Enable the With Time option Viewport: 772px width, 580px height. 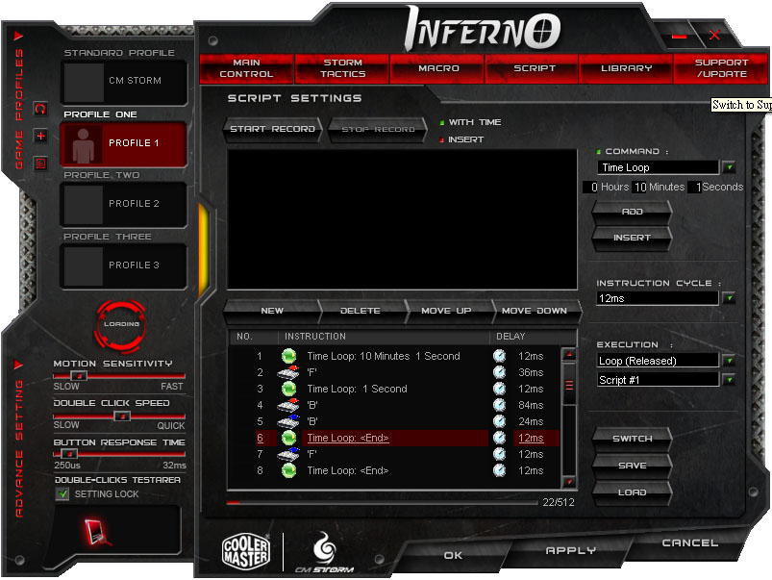pos(441,123)
